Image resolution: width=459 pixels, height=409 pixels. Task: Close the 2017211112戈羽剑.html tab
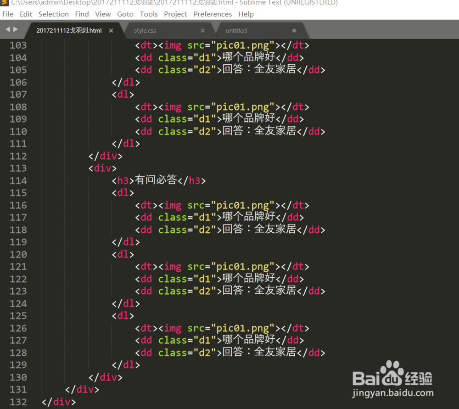(111, 30)
